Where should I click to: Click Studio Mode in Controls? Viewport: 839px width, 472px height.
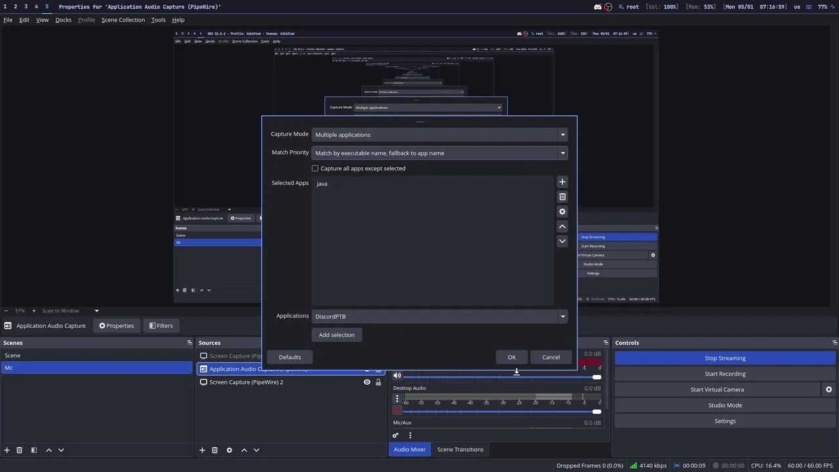[x=725, y=405]
